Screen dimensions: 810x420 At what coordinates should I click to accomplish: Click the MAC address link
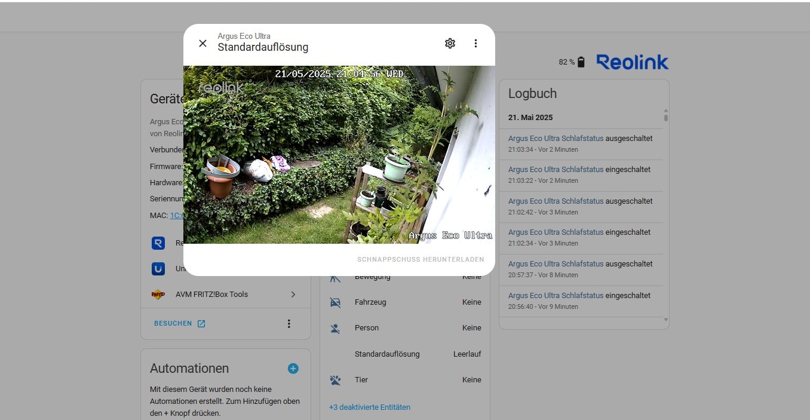177,215
